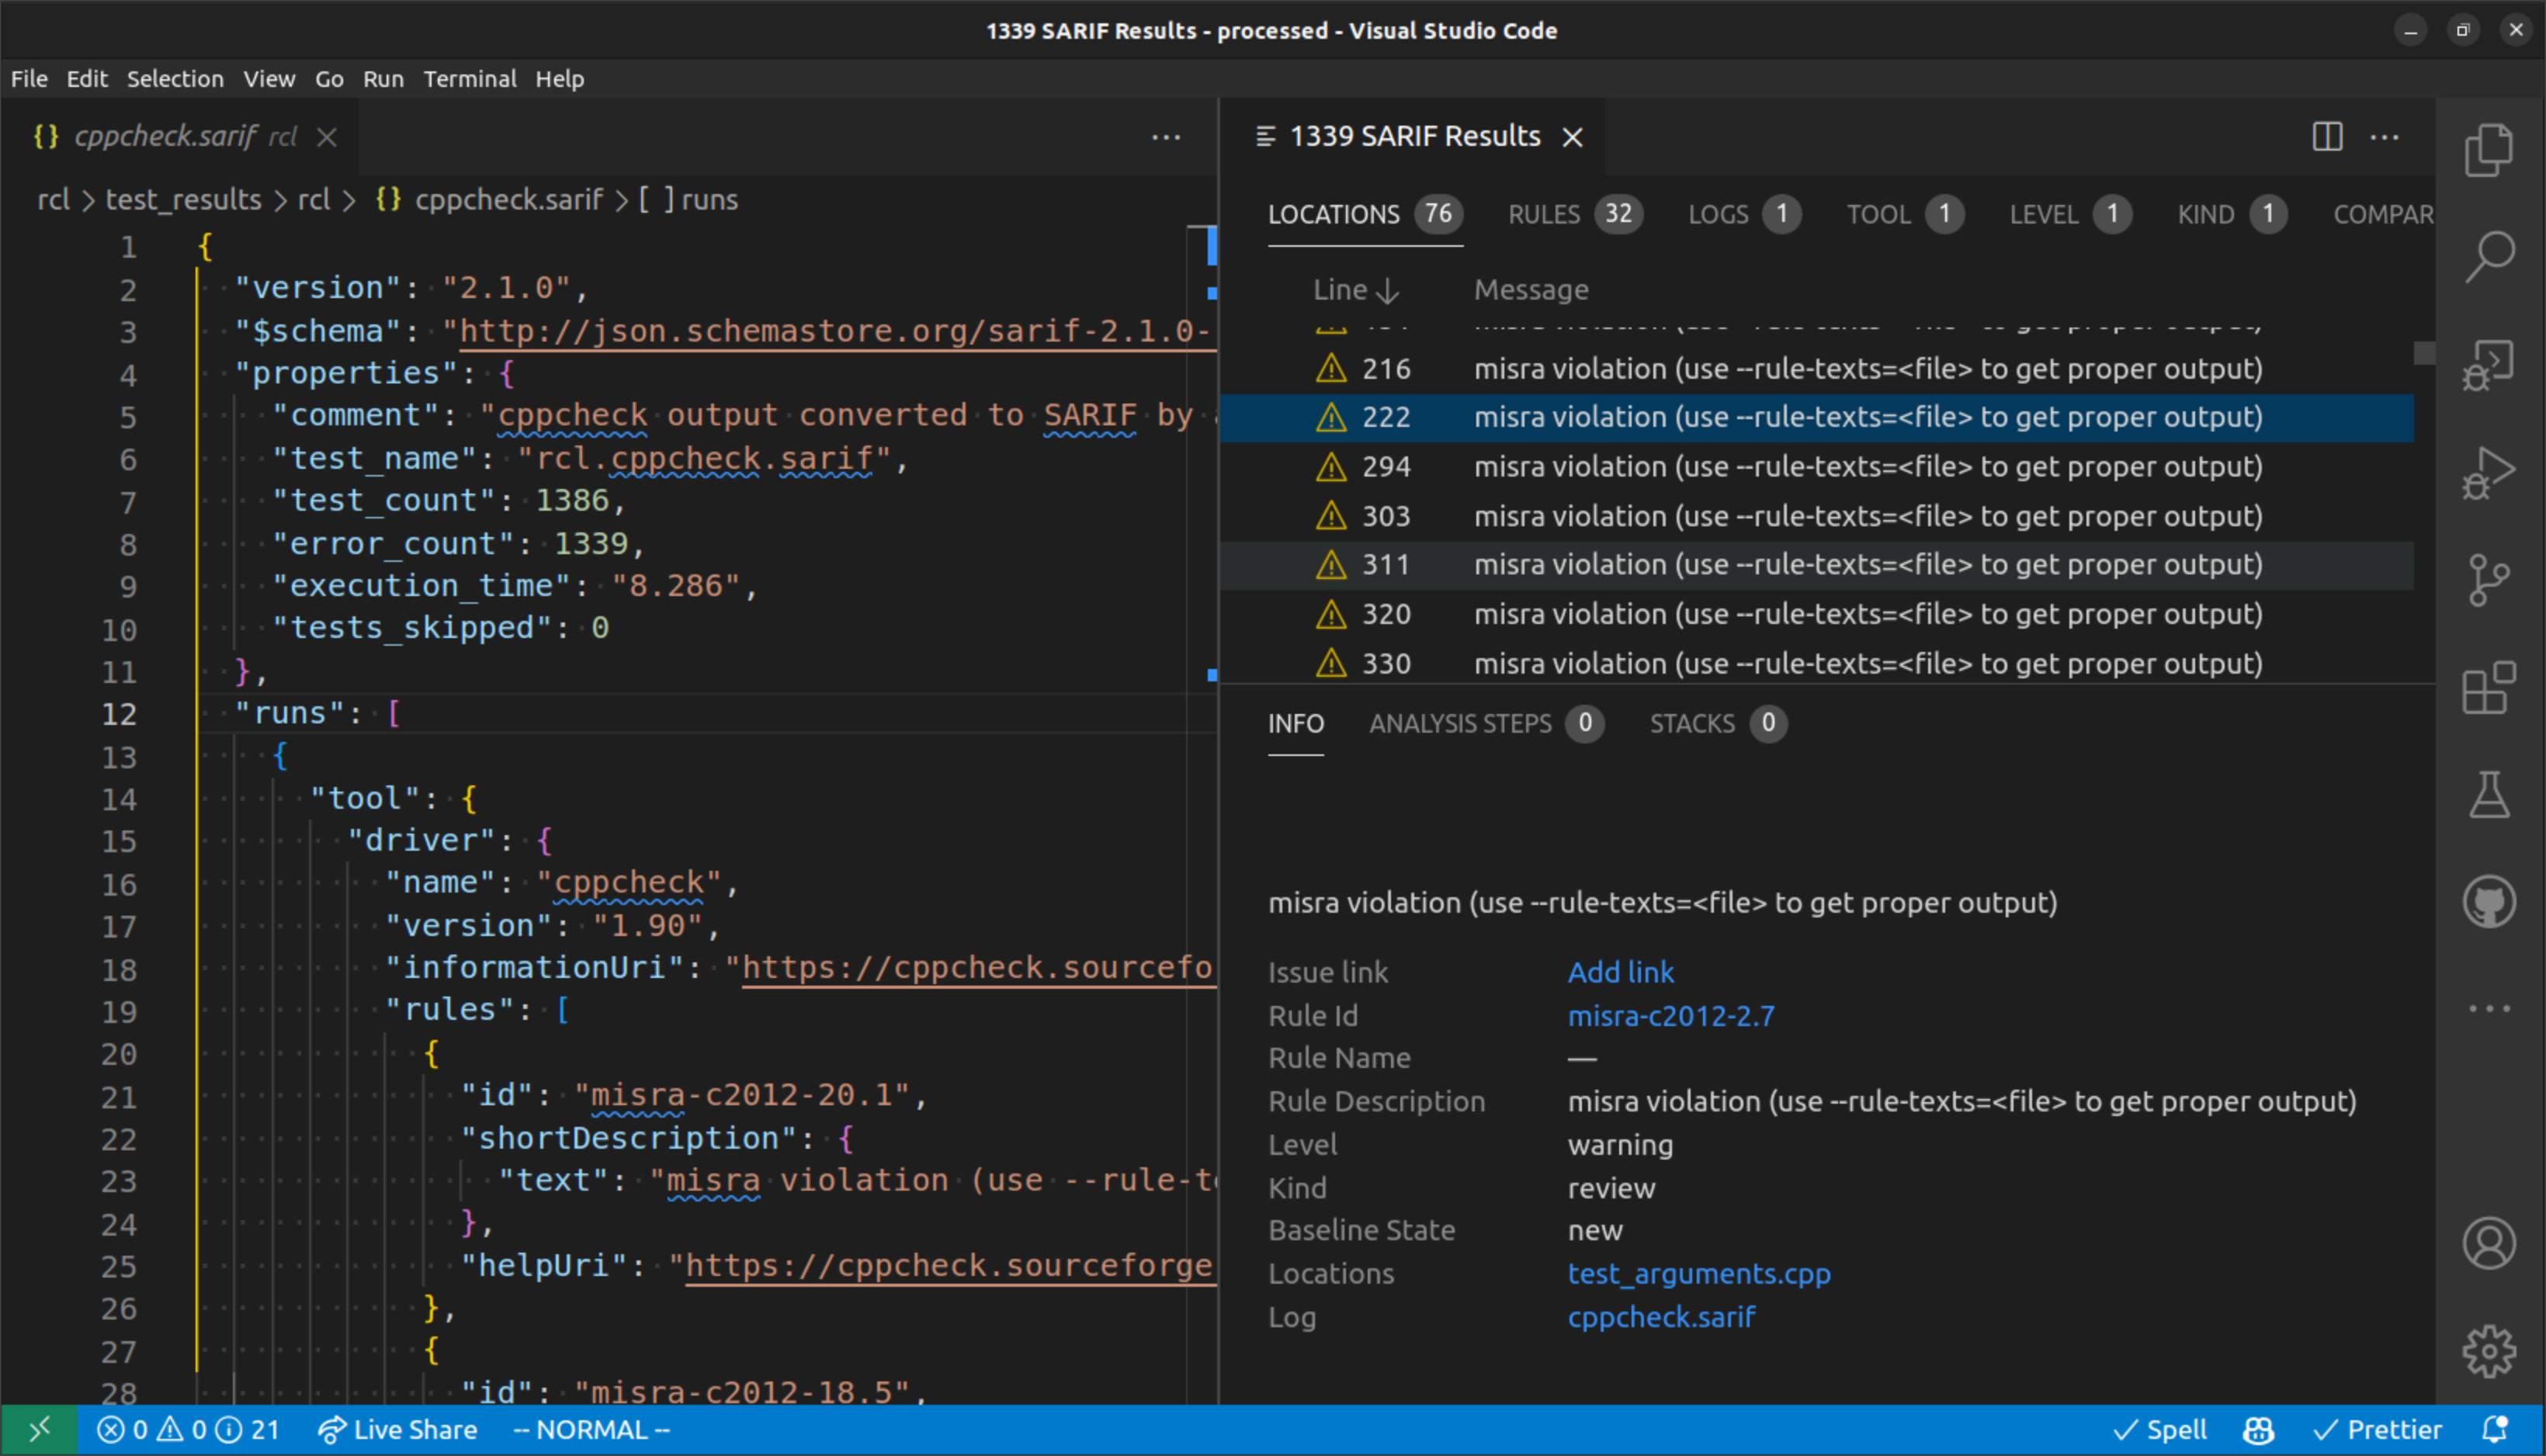
Task: Click the NORMAL vim mode indicator
Action: tap(591, 1430)
